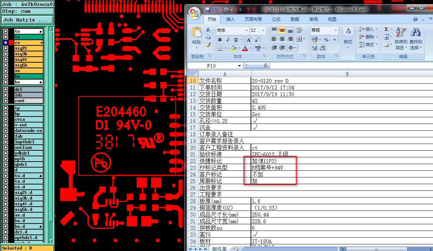Open the Name Box dropdown arrow

pos(239,65)
